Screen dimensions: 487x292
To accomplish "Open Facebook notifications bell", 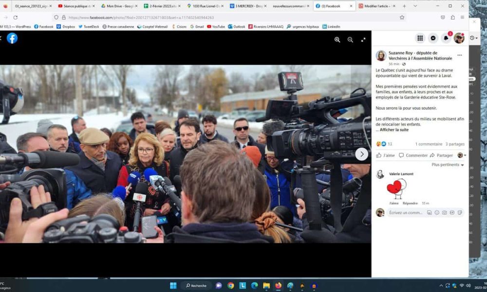I will (x=446, y=38).
